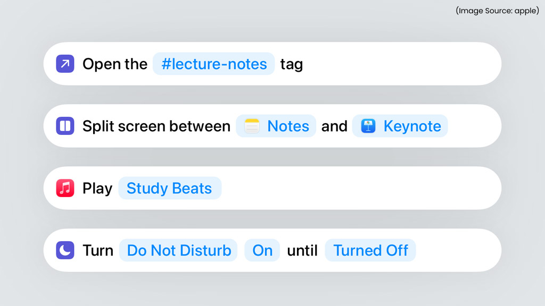Click the Study Beats playlist token
545x306 pixels.
coord(170,188)
